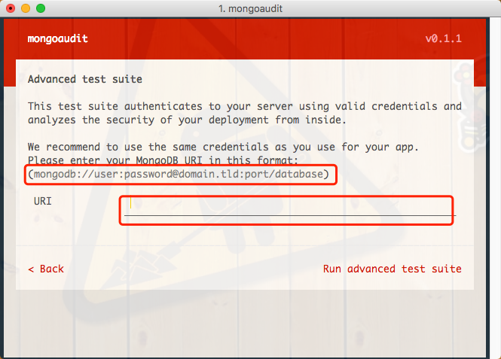Screen dimensions: 501x359
Task: Click the "analyzes the security" text line
Action: [x=187, y=120]
